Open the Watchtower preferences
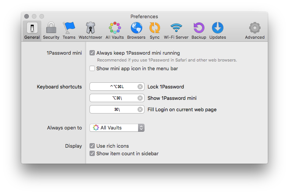Viewport: 289px width, 194px height. [x=90, y=31]
